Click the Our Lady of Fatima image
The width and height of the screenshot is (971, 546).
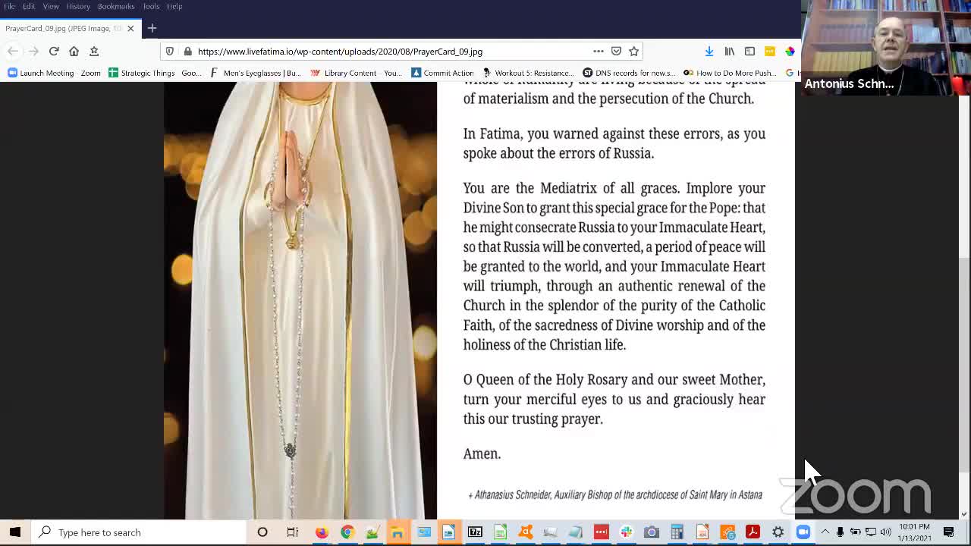pos(300,300)
